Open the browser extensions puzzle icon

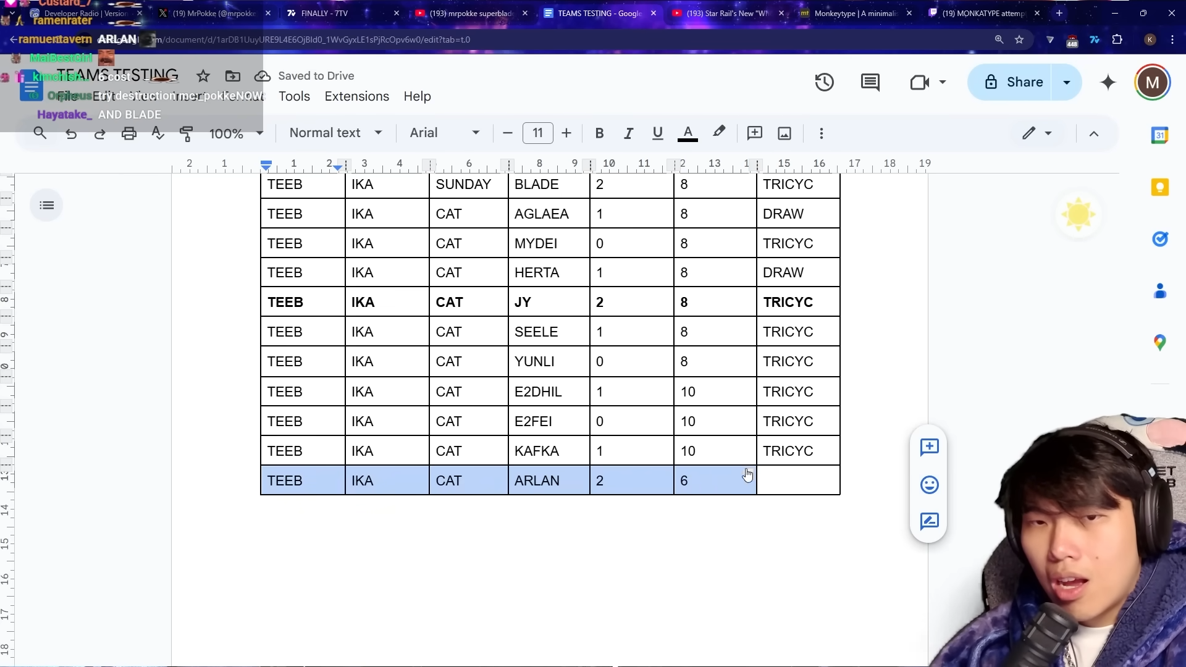1117,40
